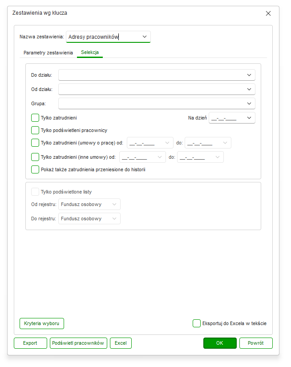
Task: Toggle Tylko zatrudnieni (umowy o pracę) checkbox
Action: [35, 143]
